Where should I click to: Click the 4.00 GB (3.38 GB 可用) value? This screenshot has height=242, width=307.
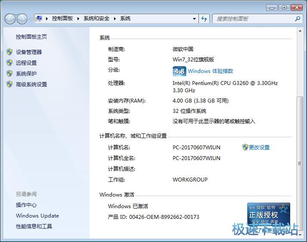(x=201, y=101)
